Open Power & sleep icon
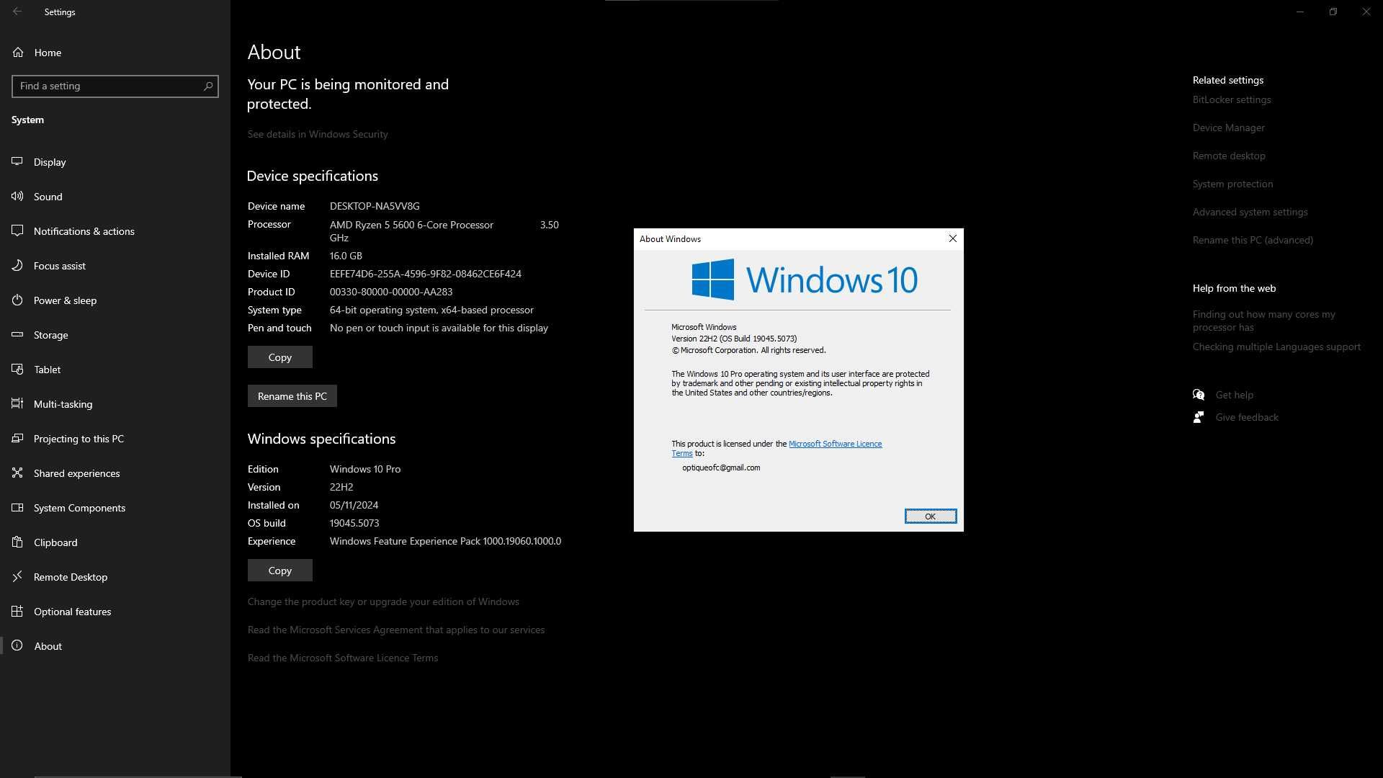The image size is (1383, 778). point(17,300)
